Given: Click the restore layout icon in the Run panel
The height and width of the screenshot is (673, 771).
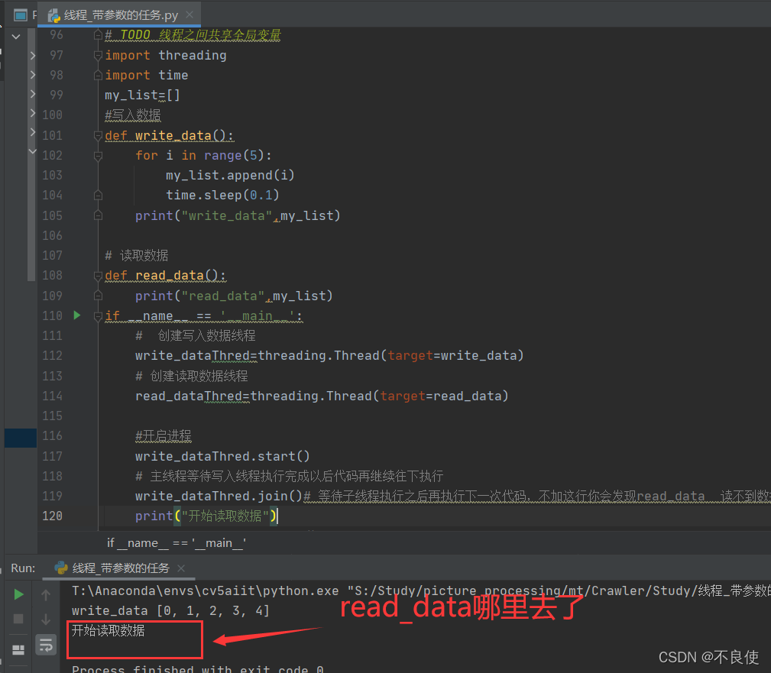Looking at the screenshot, I should [x=18, y=650].
